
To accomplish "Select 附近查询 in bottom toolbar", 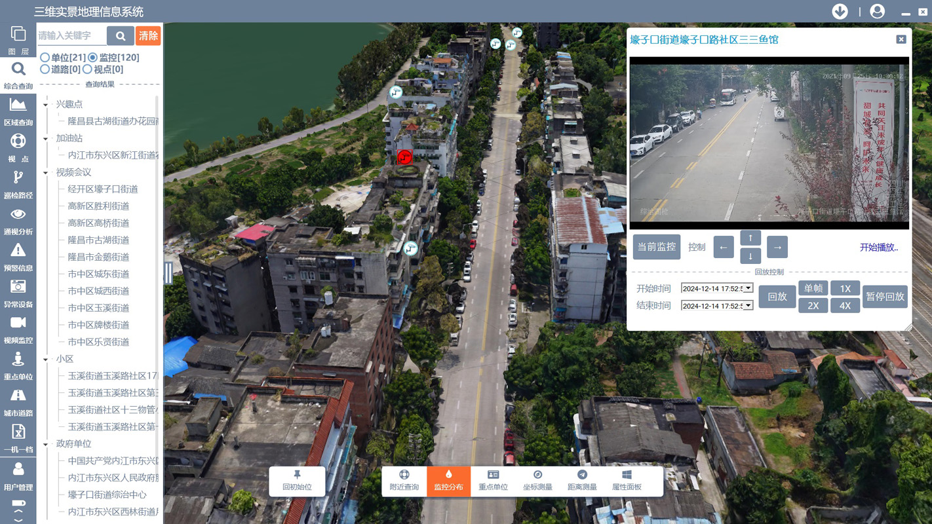I will [404, 481].
